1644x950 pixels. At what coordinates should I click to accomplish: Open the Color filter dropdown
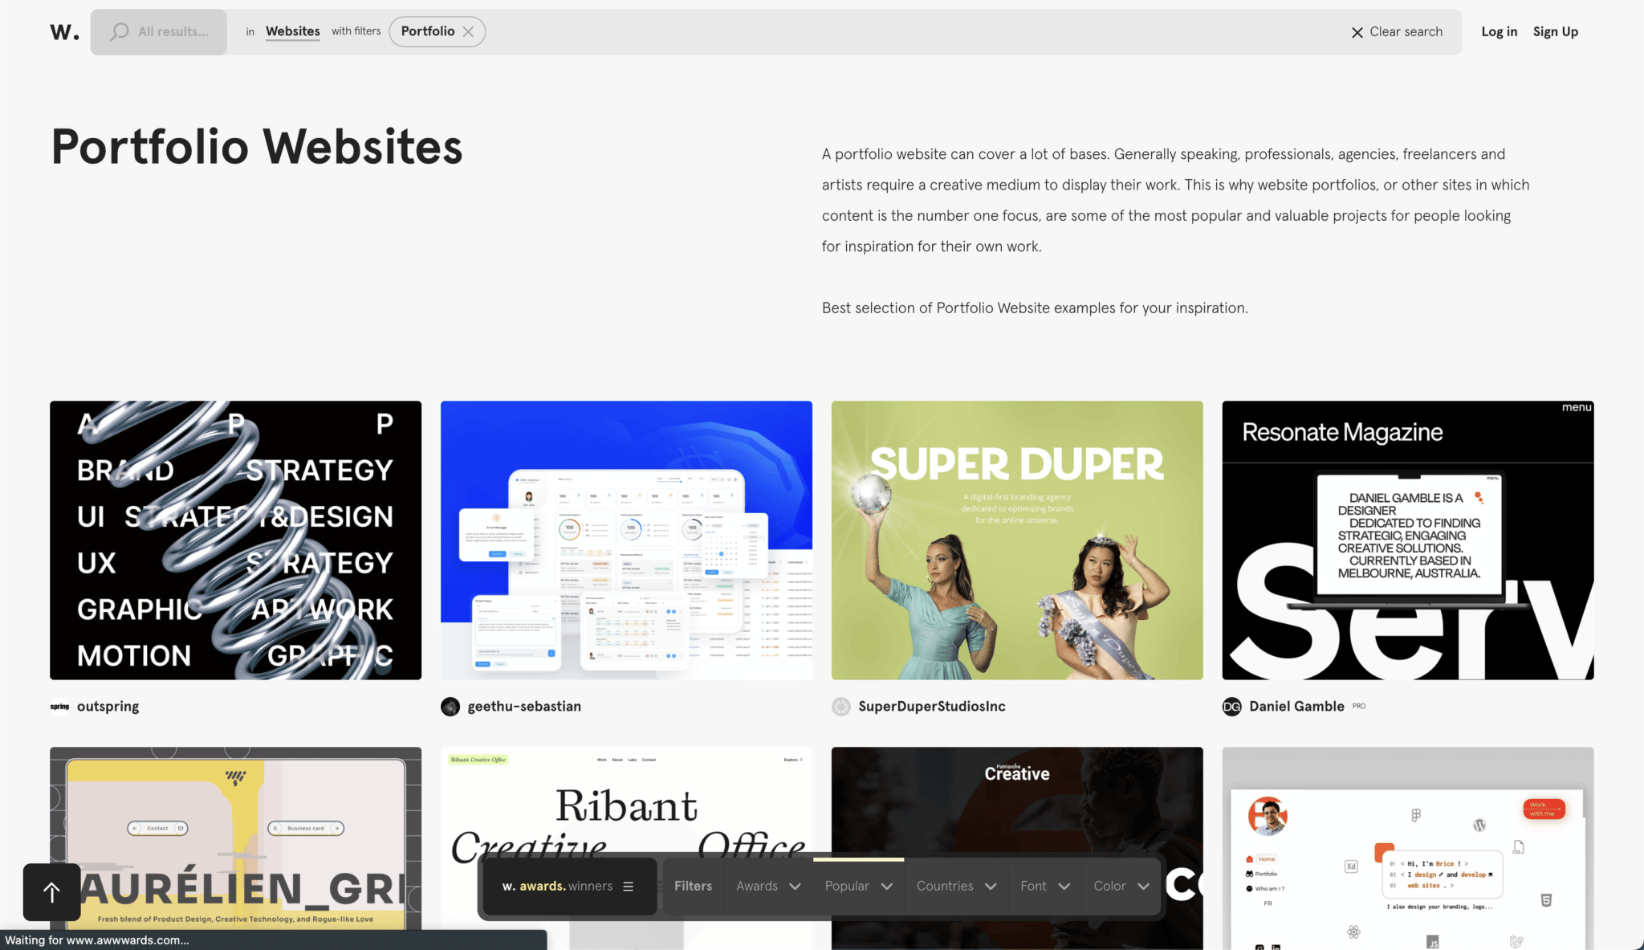point(1119,886)
